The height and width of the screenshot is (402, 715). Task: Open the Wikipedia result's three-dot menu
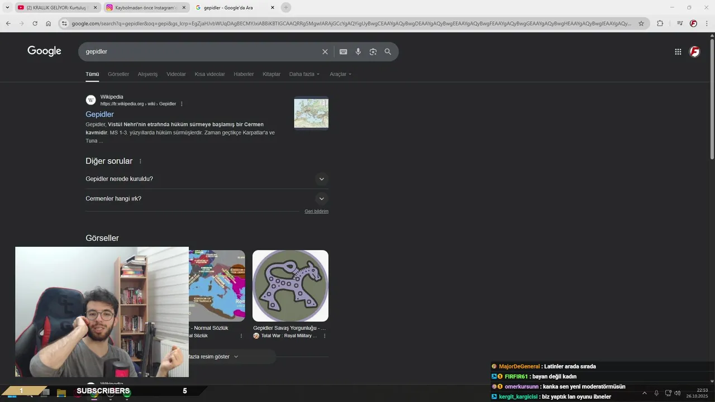point(182,104)
